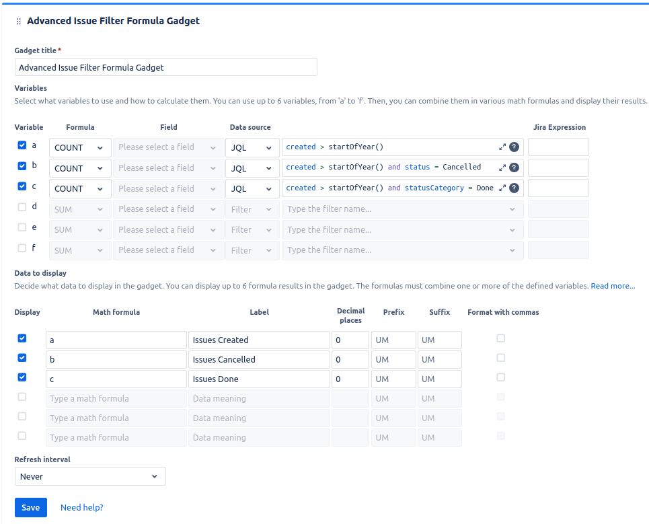This screenshot has width=649, height=524.
Task: Open COUNT formula dropdown for variable c
Action: [x=80, y=189]
